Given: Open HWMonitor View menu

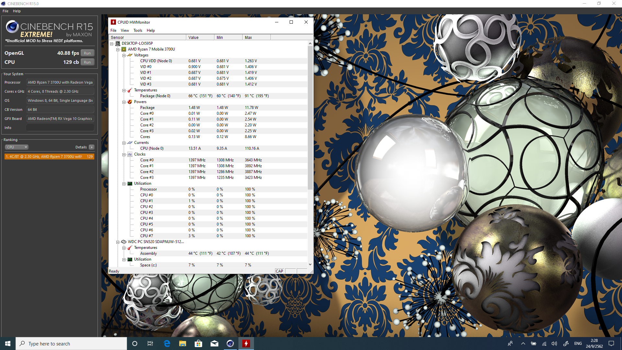Looking at the screenshot, I should pyautogui.click(x=125, y=30).
